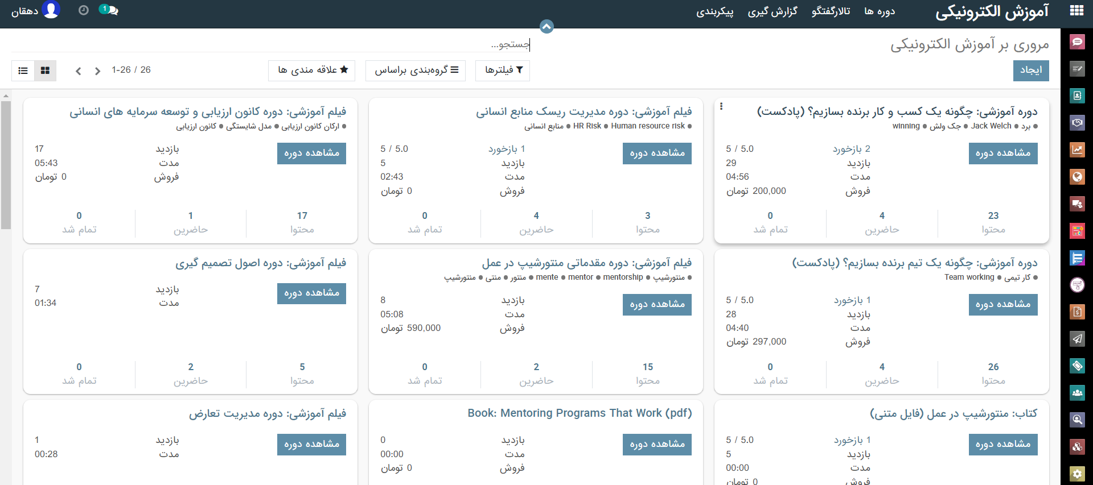The width and height of the screenshot is (1093, 485).
Task: Click the Team working tag
Action: point(969,277)
